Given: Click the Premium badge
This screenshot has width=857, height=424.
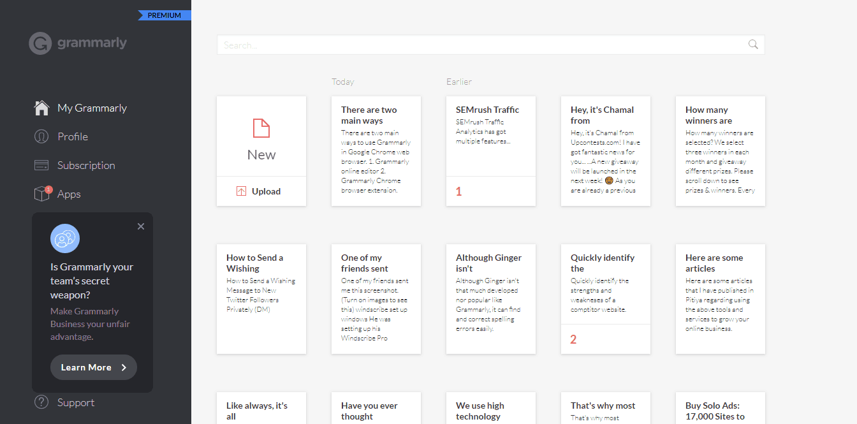Looking at the screenshot, I should tap(165, 15).
